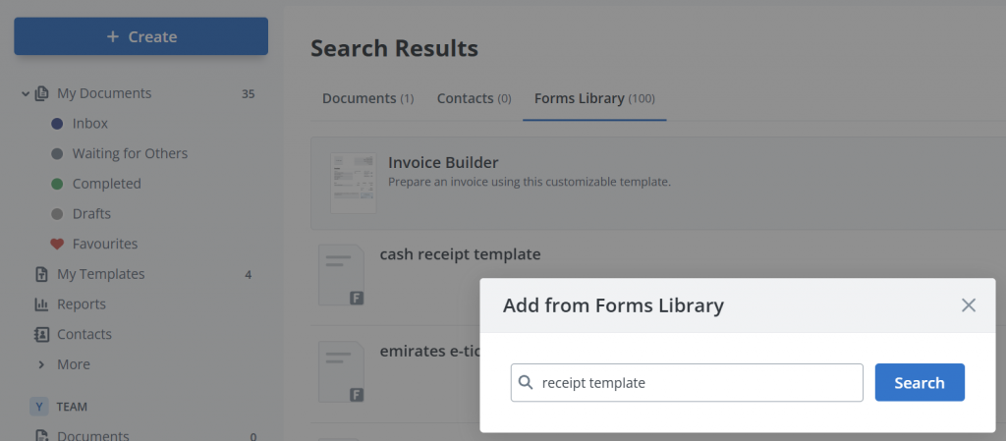Viewport: 1006px width, 441px height.
Task: Click the receipt template search field
Action: [687, 383]
